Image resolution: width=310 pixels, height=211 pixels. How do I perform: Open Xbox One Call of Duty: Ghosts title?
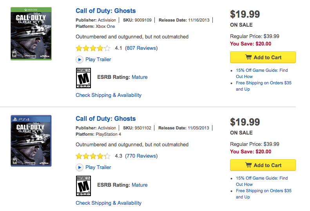[x=105, y=11]
